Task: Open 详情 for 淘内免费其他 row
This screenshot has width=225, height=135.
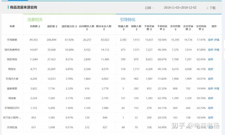Action: pyautogui.click(x=217, y=49)
